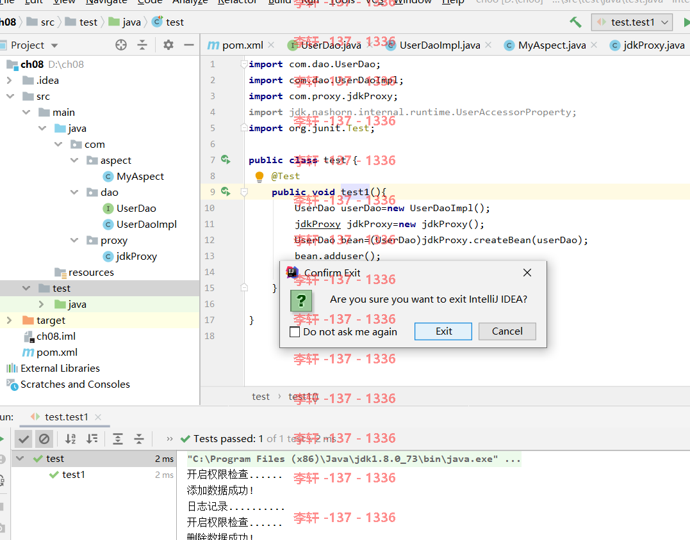Click the locate/select opened file crosshair icon
690x540 pixels.
121,45
